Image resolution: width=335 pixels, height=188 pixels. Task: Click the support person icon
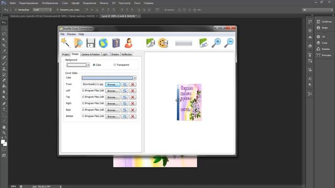tap(129, 43)
